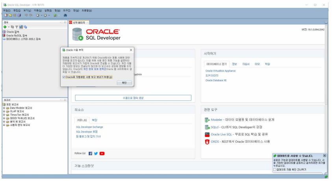The image size is (332, 181).
Task: Click the rightmost connections toolbar window icon
Action: pyautogui.click(x=26, y=27)
